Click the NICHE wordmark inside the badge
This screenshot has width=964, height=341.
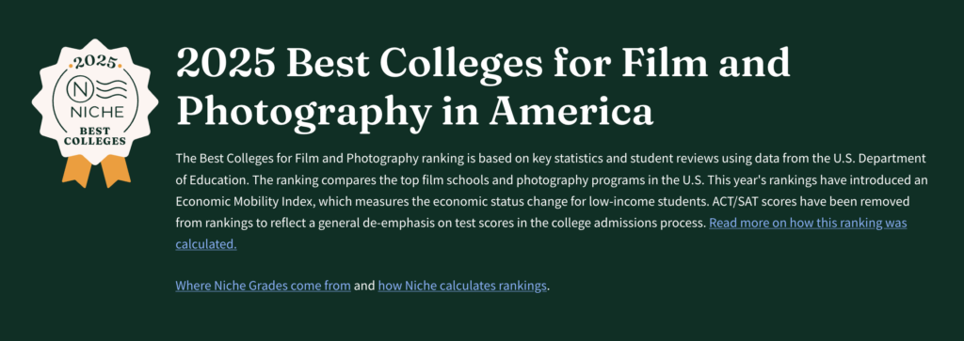95,113
